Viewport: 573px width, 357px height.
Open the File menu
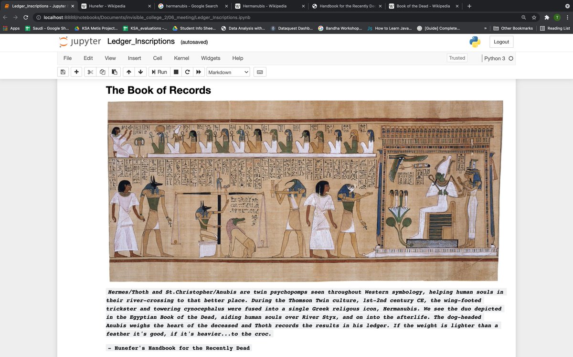click(x=68, y=58)
